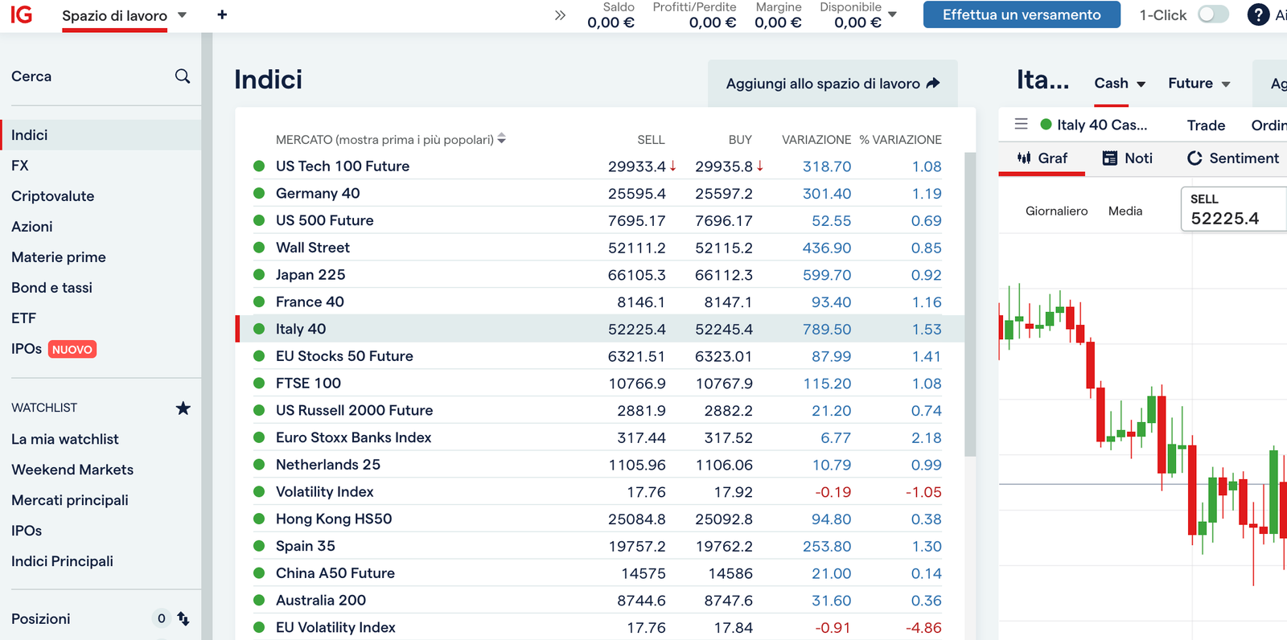Click the Media chart option
The image size is (1287, 640).
pos(1125,211)
